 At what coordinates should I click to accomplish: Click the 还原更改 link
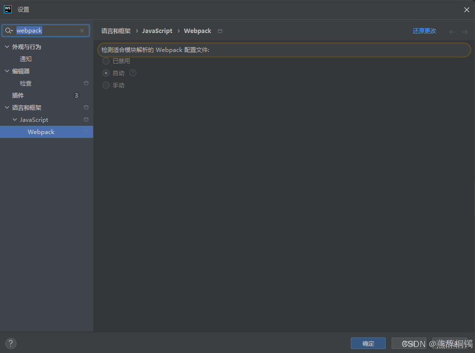click(x=424, y=31)
